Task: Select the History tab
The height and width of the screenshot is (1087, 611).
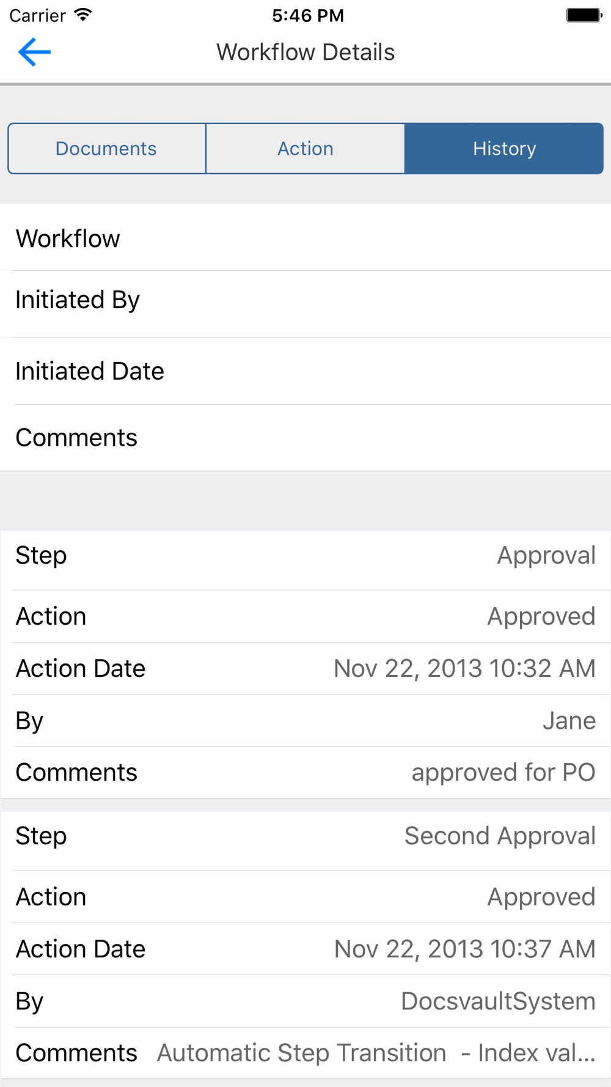Action: [504, 149]
